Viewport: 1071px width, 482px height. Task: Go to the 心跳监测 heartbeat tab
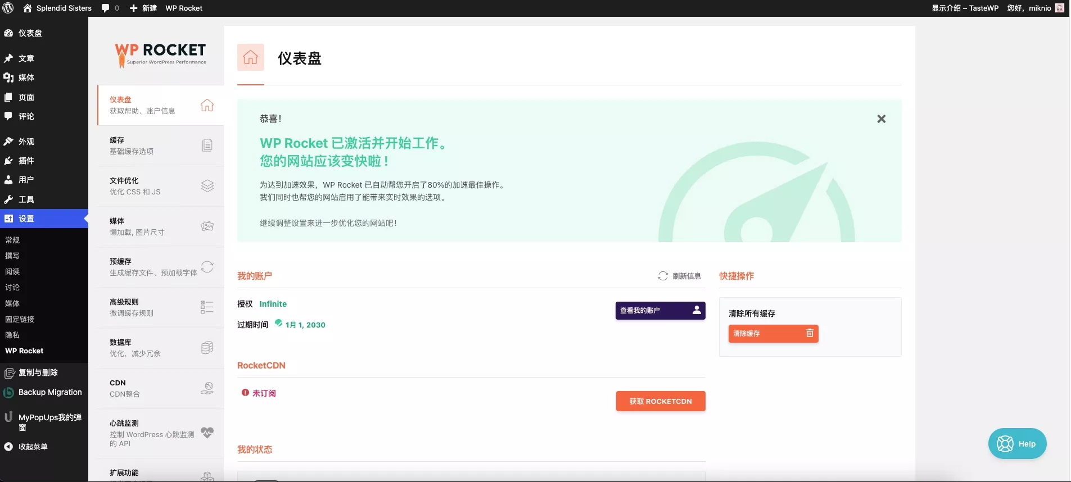click(160, 433)
